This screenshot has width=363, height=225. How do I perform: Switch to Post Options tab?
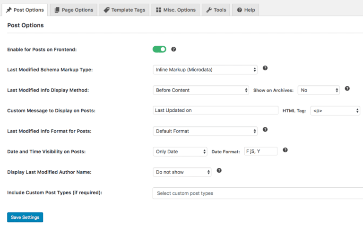point(25,10)
